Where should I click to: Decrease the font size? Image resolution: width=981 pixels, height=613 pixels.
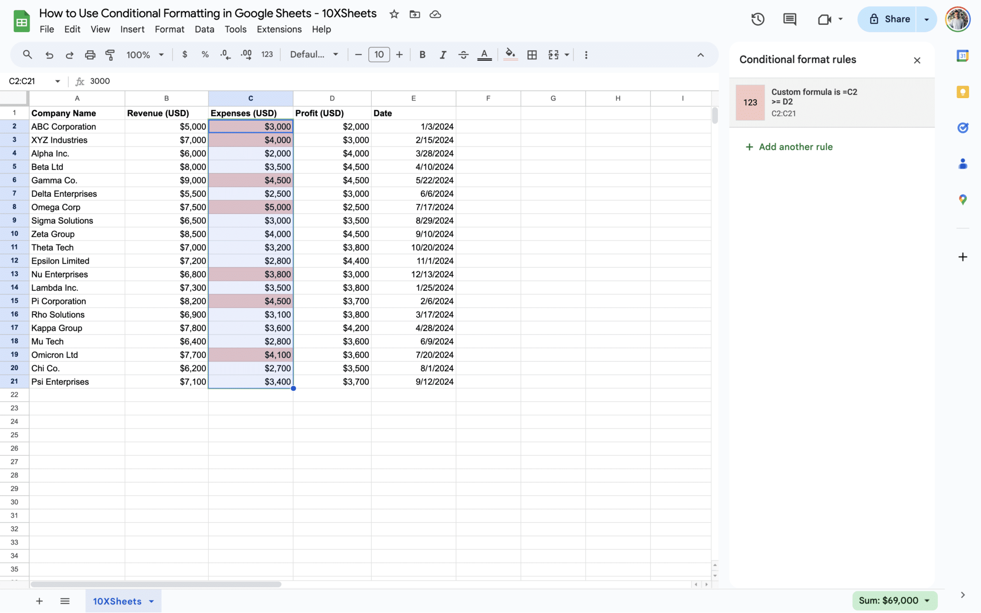coord(358,55)
